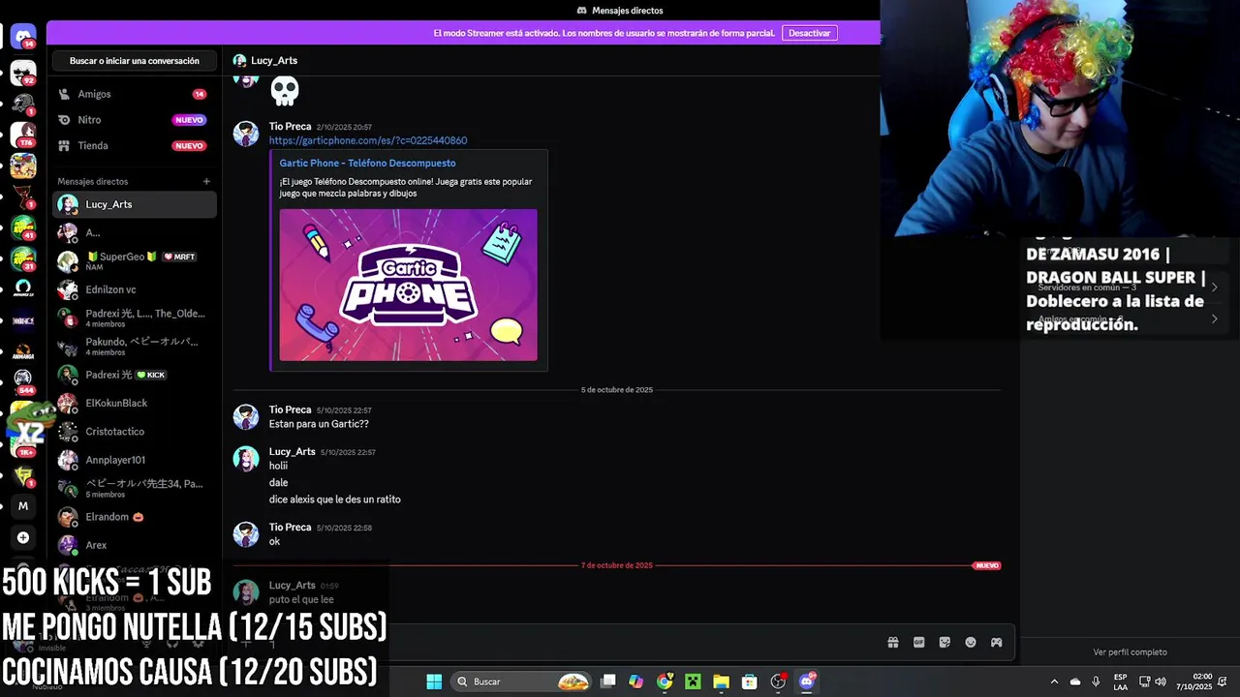1240x697 pixels.
Task: Click Lucy_Arts username on holii message
Action: pos(292,451)
